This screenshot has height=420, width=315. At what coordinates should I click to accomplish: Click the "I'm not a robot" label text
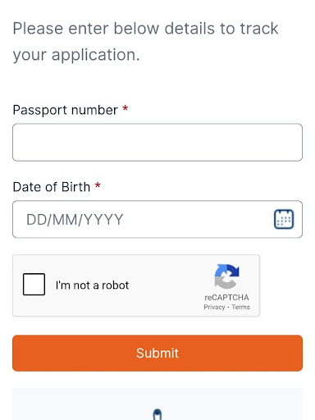92,285
